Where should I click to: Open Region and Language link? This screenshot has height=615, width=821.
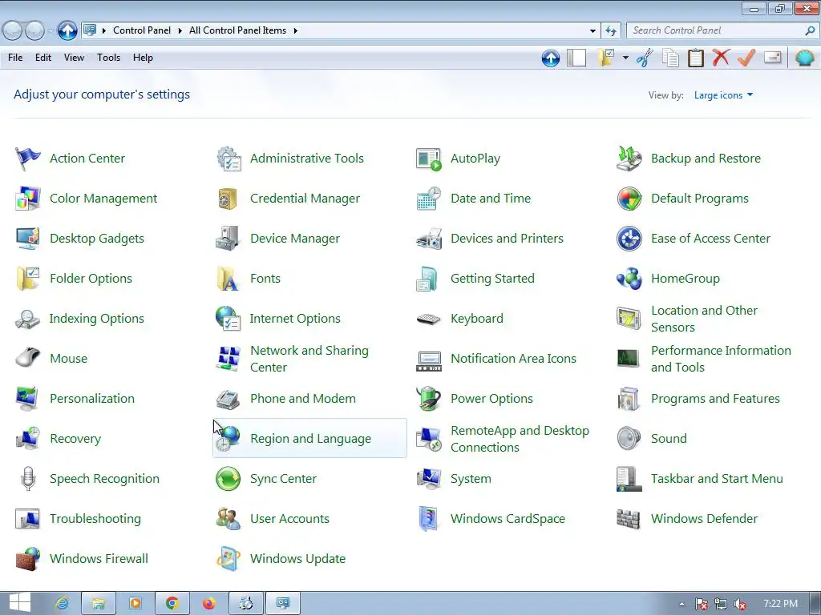(x=310, y=439)
